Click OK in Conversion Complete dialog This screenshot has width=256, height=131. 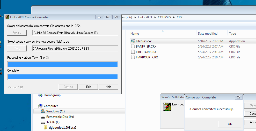pos(230,124)
